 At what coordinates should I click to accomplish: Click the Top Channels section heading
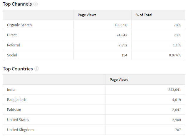(17, 4)
